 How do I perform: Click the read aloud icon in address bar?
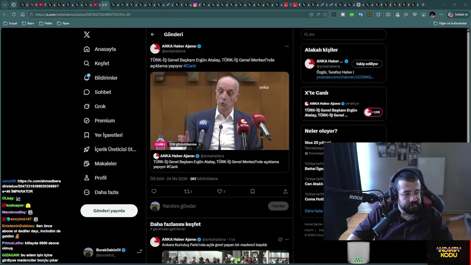[318, 14]
